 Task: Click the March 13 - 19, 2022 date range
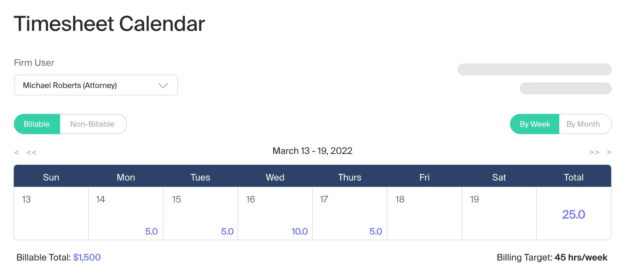[x=312, y=151]
